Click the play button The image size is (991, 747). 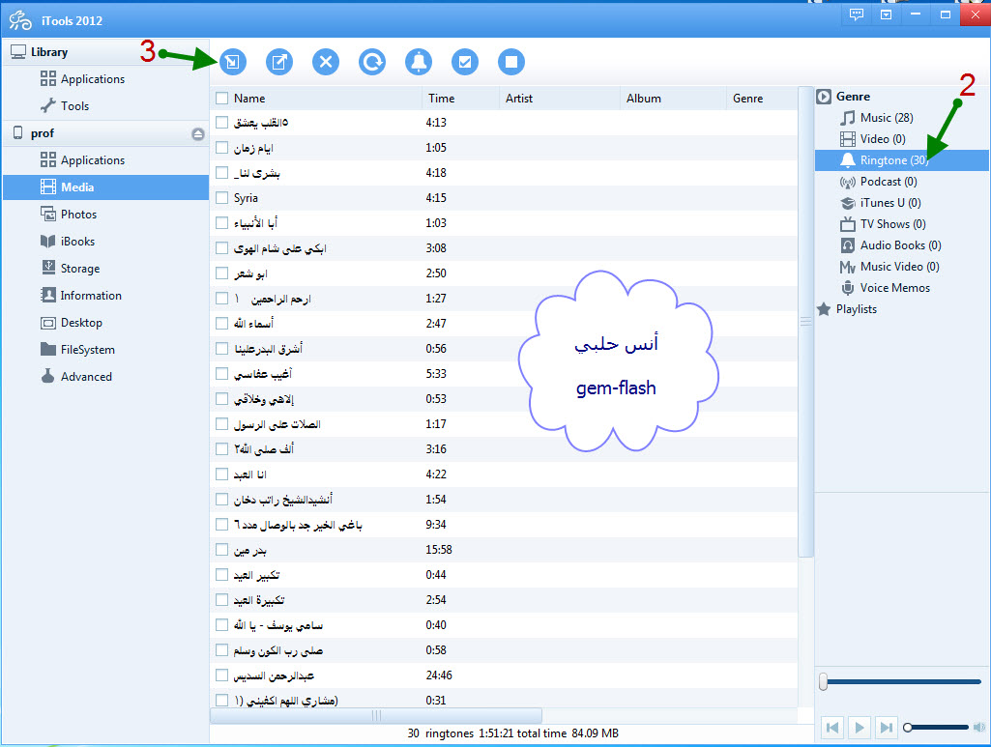click(860, 728)
